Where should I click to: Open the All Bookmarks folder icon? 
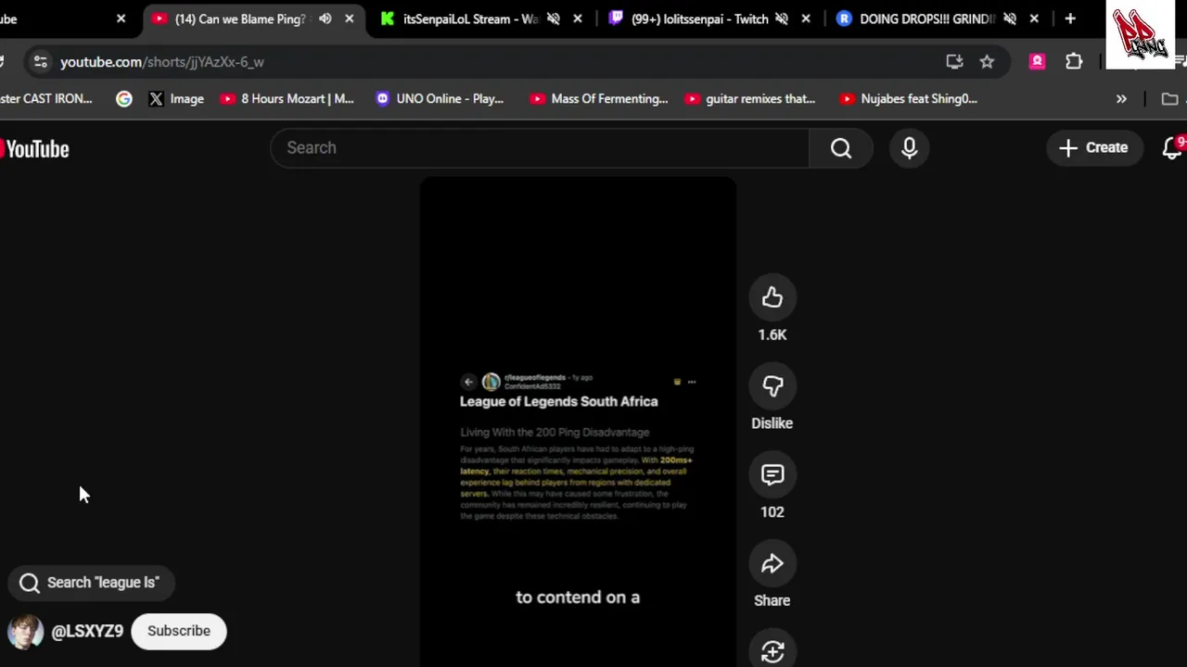click(1170, 99)
